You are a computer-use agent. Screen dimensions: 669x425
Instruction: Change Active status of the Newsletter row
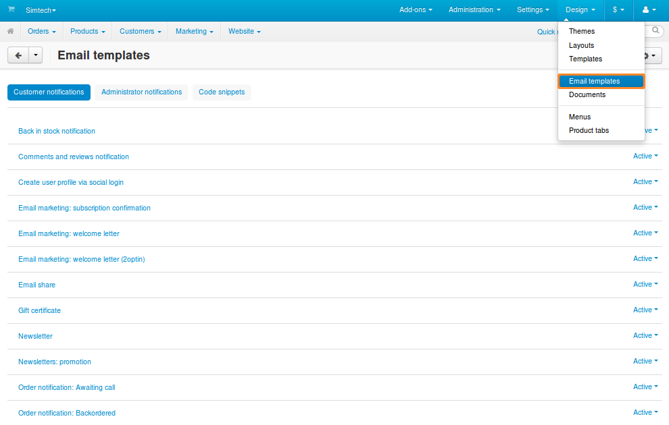tap(645, 335)
